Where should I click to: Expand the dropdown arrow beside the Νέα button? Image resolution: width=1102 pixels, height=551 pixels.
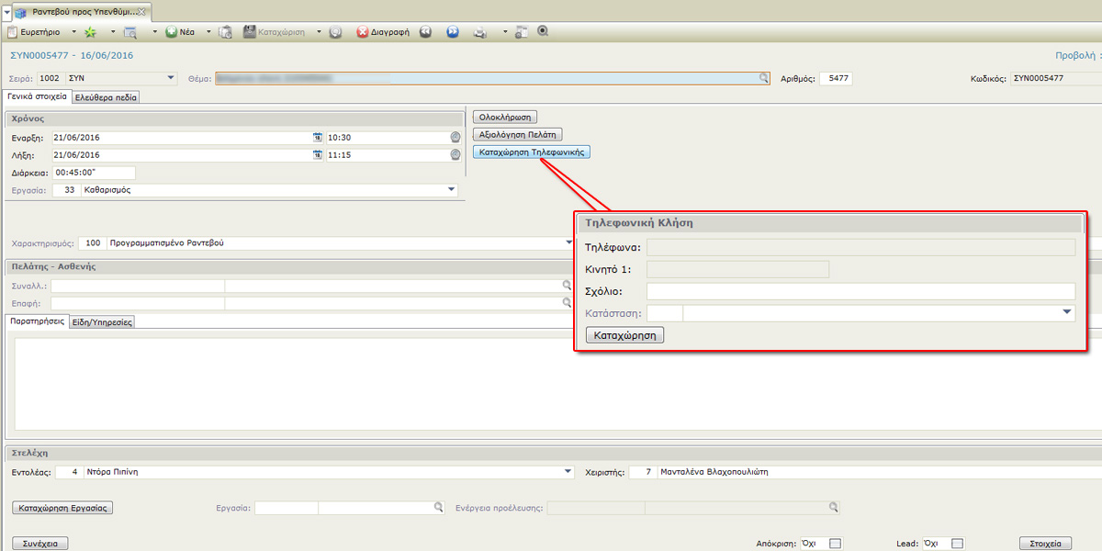[208, 32]
